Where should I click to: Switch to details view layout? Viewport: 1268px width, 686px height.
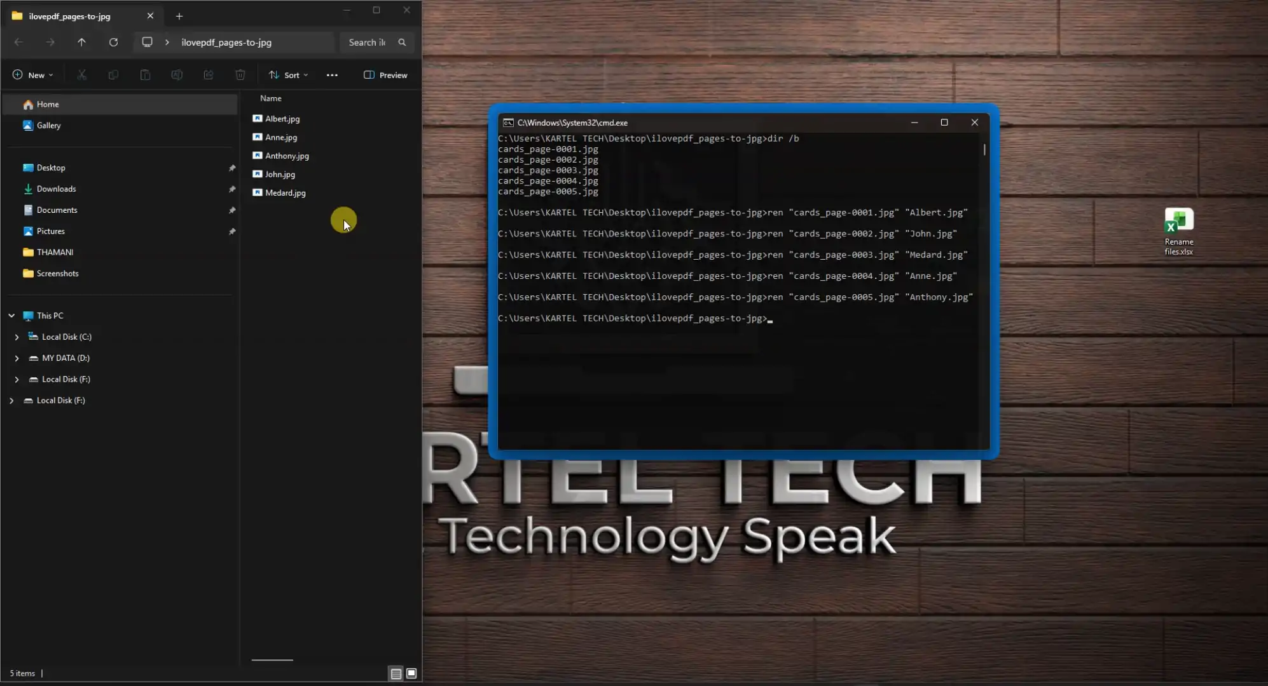click(x=396, y=673)
